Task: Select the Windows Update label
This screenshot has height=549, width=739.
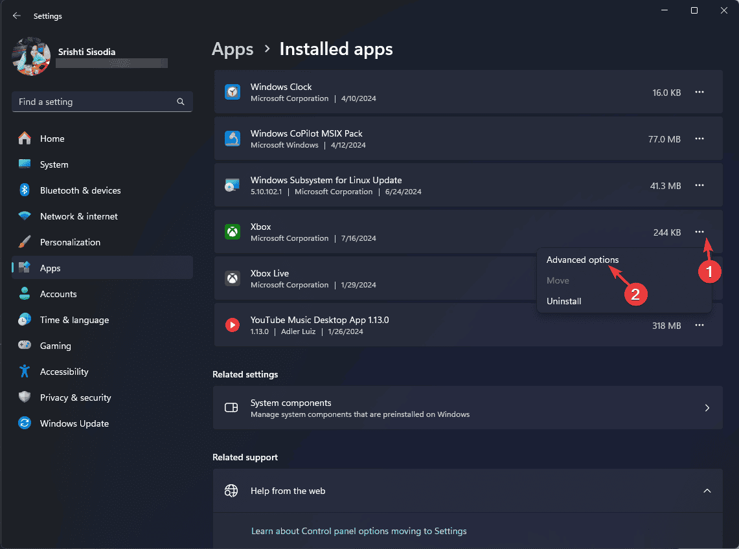Action: click(74, 423)
